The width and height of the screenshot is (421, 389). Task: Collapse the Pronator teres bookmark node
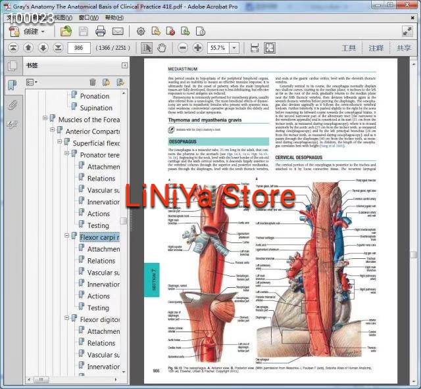(67, 153)
